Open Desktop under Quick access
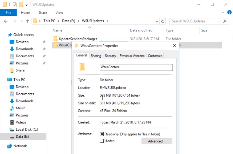 (22, 42)
